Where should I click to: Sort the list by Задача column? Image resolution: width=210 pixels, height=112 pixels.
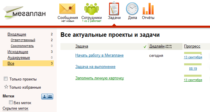pos(82,46)
